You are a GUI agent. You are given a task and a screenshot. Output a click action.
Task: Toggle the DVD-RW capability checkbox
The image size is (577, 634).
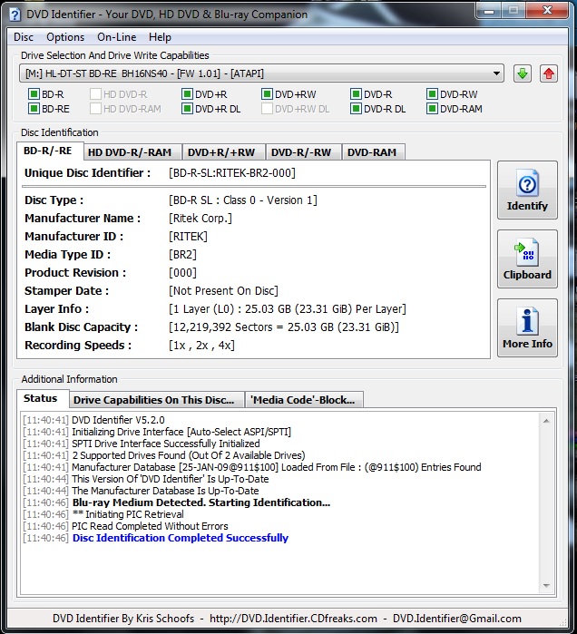(x=432, y=94)
